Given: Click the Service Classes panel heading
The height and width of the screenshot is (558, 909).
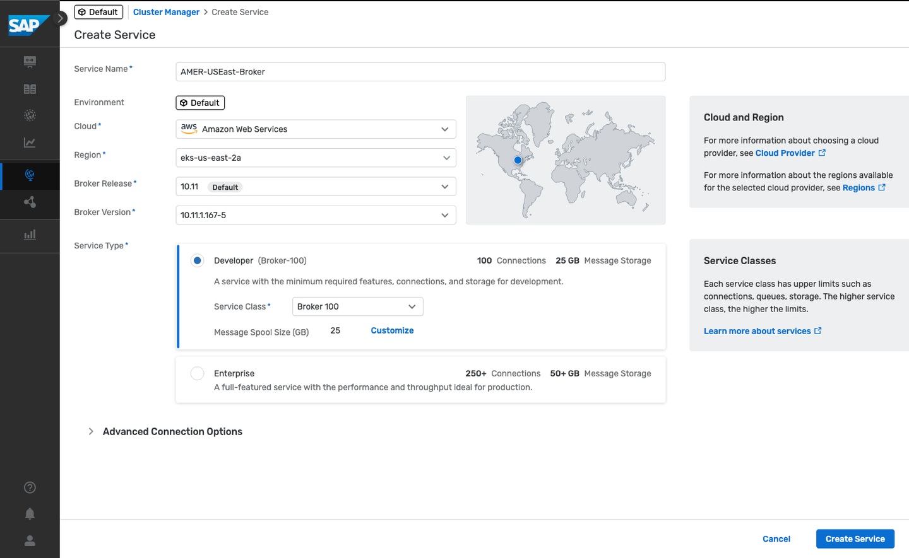Looking at the screenshot, I should (x=740, y=261).
